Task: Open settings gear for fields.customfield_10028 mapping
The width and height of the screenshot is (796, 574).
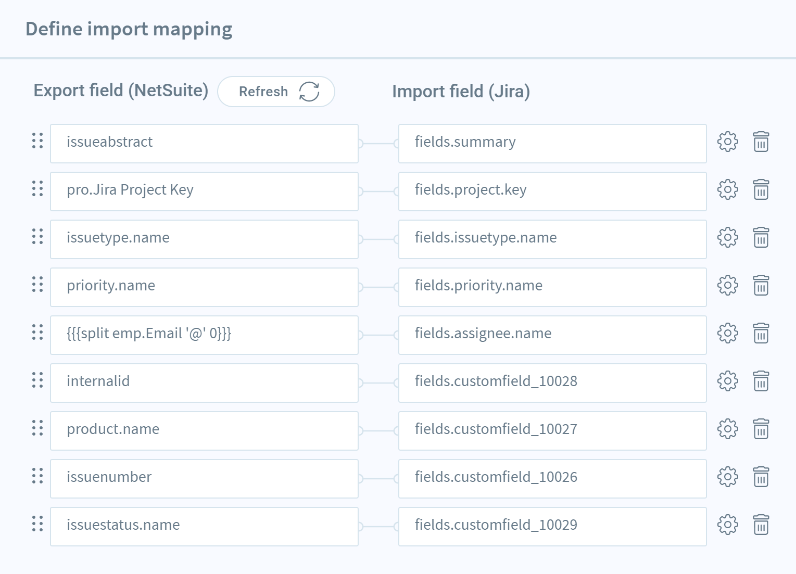Action: click(727, 381)
